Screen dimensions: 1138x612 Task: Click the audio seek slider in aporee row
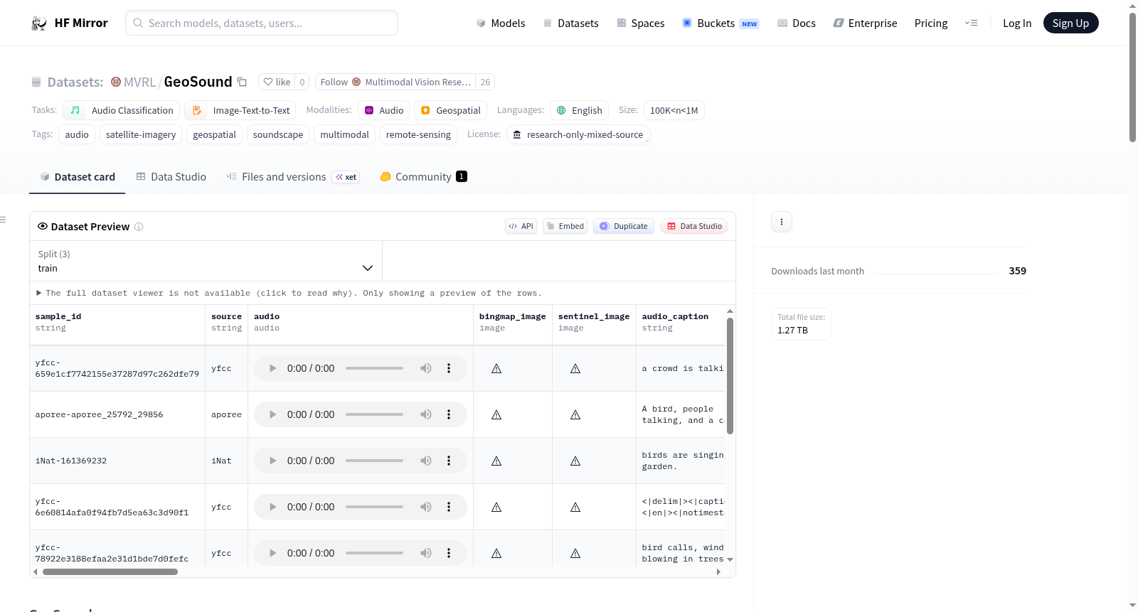point(374,414)
